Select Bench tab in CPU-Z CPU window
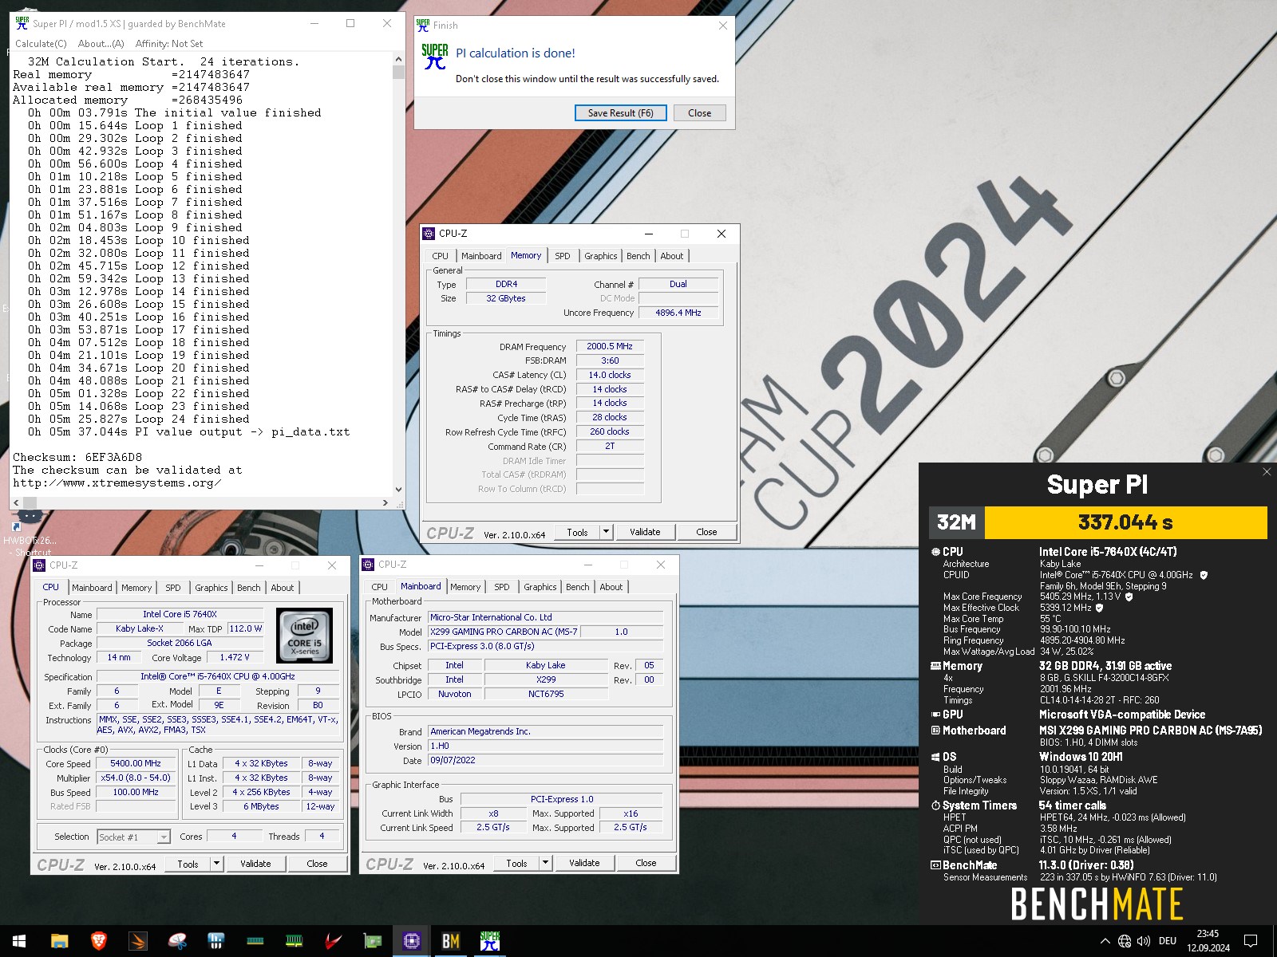The image size is (1277, 957). 248,588
